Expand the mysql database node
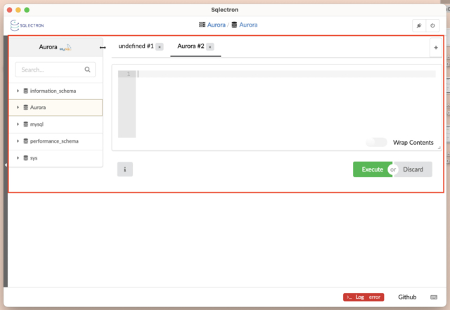The width and height of the screenshot is (450, 310). coord(18,124)
